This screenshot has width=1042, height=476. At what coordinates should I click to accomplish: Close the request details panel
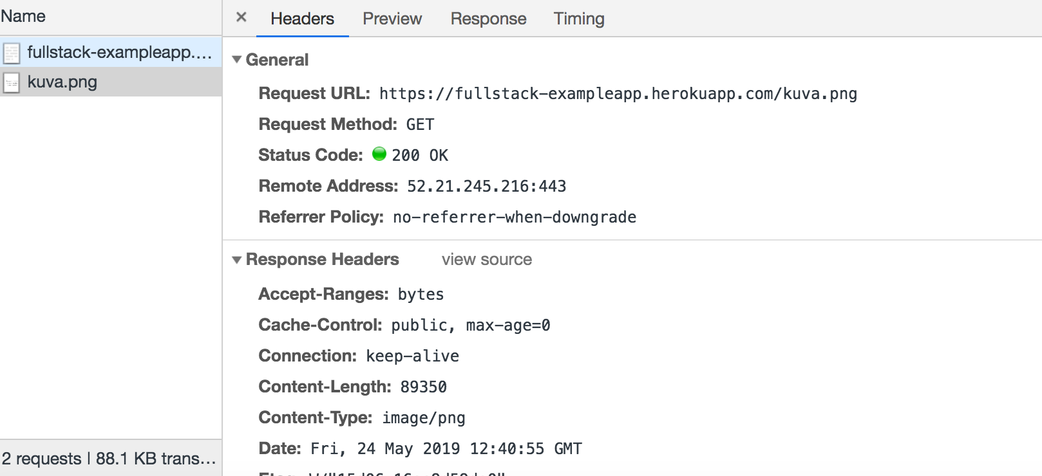click(x=242, y=17)
